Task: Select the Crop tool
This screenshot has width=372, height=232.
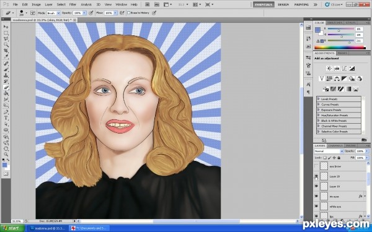Action: 6,51
